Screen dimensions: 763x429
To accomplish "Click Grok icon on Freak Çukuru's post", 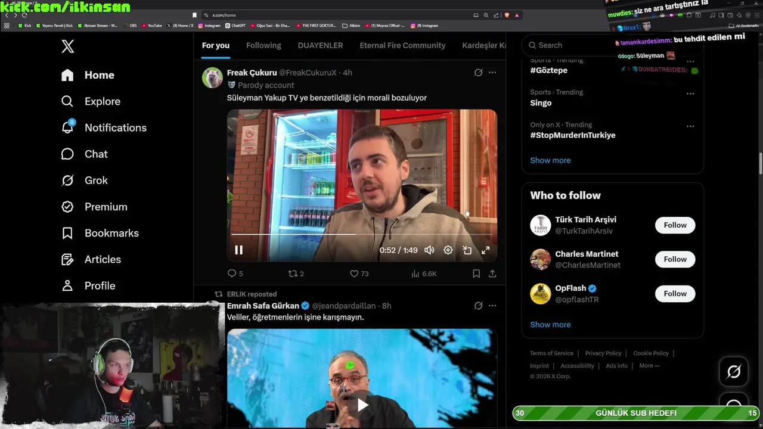I will [478, 73].
